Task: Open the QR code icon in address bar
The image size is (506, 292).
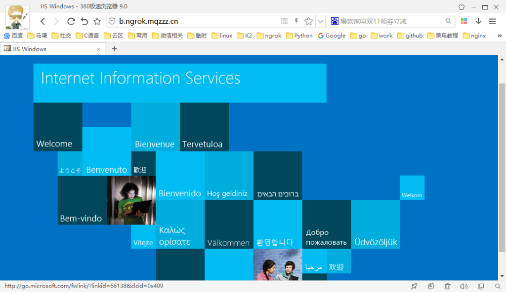Action: [284, 21]
